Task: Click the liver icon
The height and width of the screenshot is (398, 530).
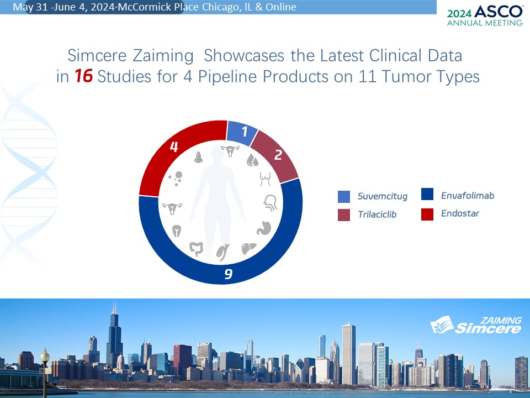Action: 249,249
